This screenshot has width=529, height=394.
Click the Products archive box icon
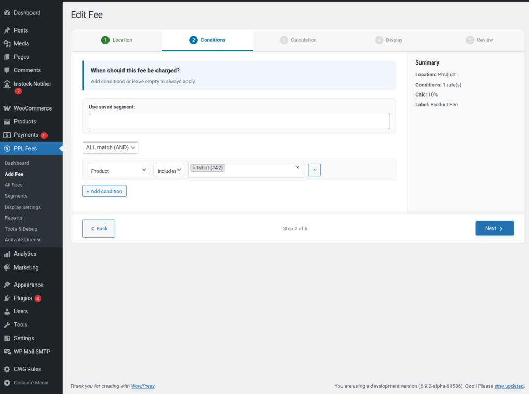click(7, 122)
